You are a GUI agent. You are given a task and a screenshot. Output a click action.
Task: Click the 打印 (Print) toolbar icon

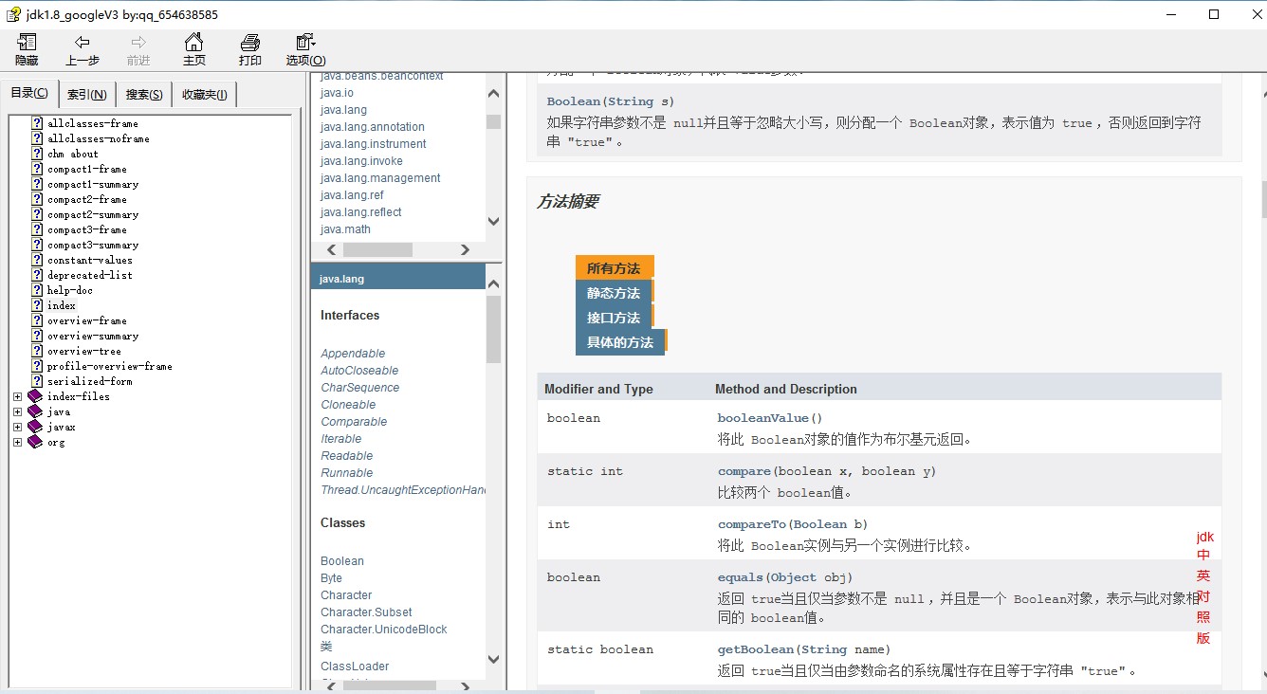pos(249,48)
